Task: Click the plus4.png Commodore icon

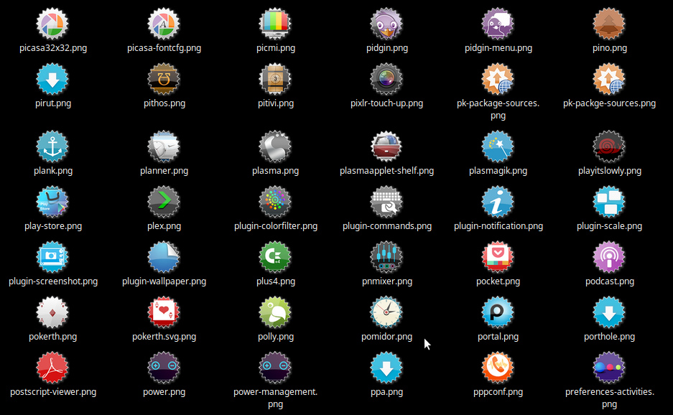Action: point(275,258)
